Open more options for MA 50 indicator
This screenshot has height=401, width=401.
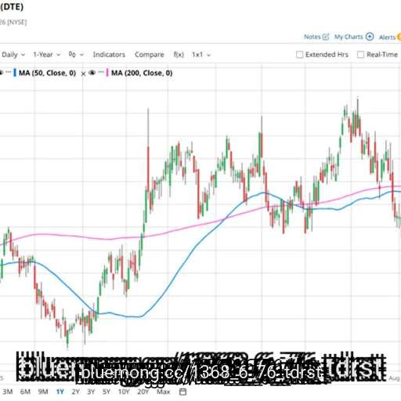click(9, 72)
